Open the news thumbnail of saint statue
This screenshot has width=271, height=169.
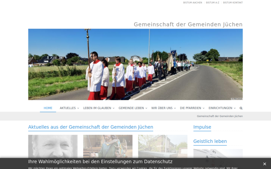point(108,146)
